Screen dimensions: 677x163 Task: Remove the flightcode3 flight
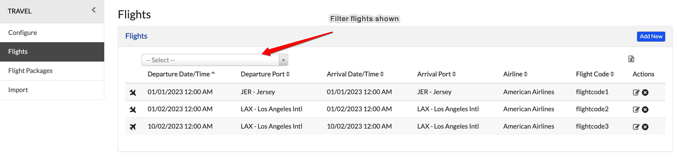coord(645,127)
